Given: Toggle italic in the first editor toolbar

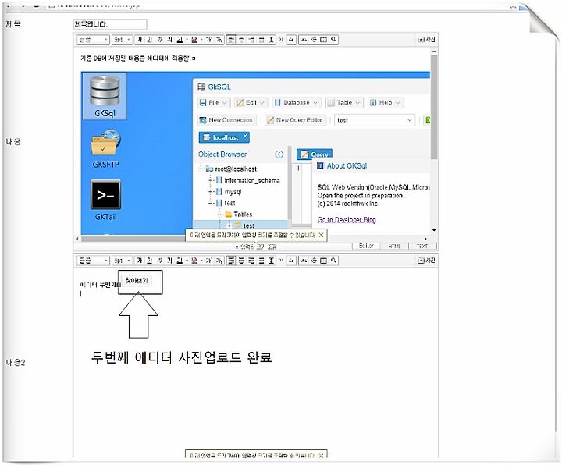Looking at the screenshot, I should coord(160,40).
